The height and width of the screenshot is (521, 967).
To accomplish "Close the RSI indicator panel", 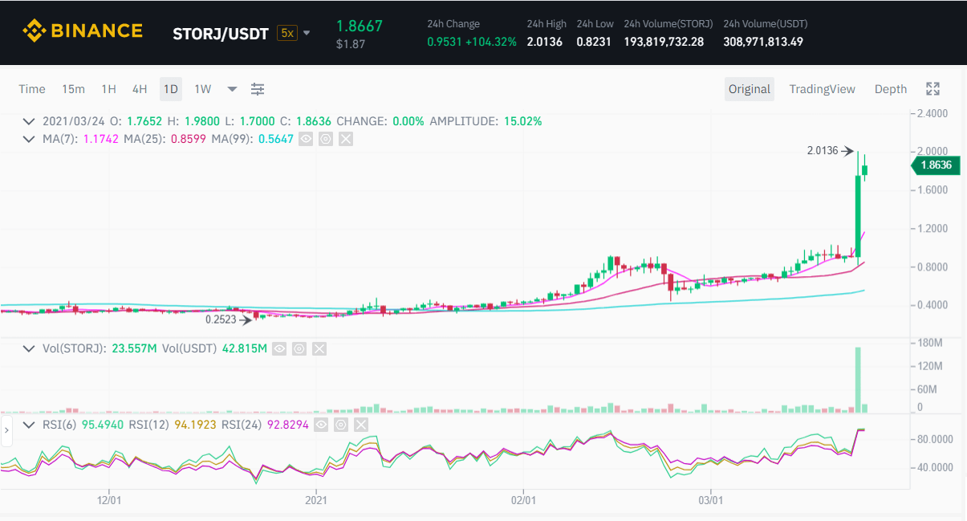I will coord(361,424).
